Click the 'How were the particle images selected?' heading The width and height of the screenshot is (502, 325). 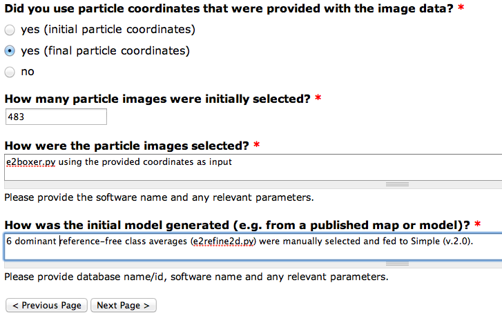click(126, 146)
